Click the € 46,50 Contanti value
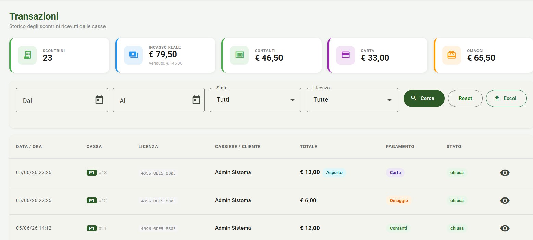 (x=269, y=58)
